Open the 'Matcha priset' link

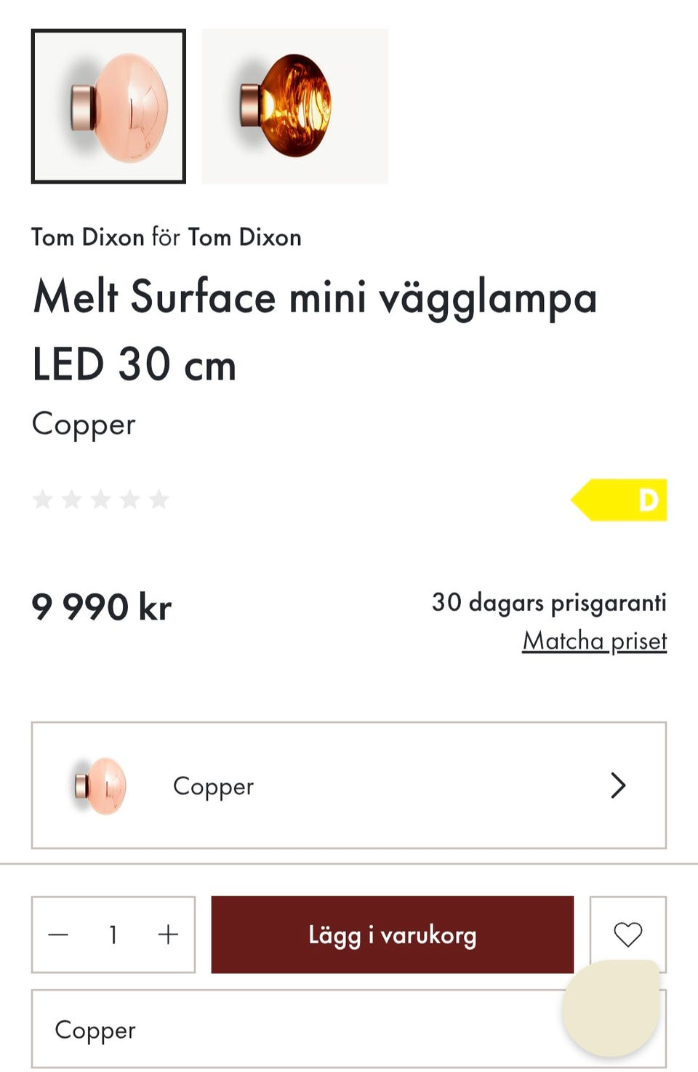tap(594, 641)
